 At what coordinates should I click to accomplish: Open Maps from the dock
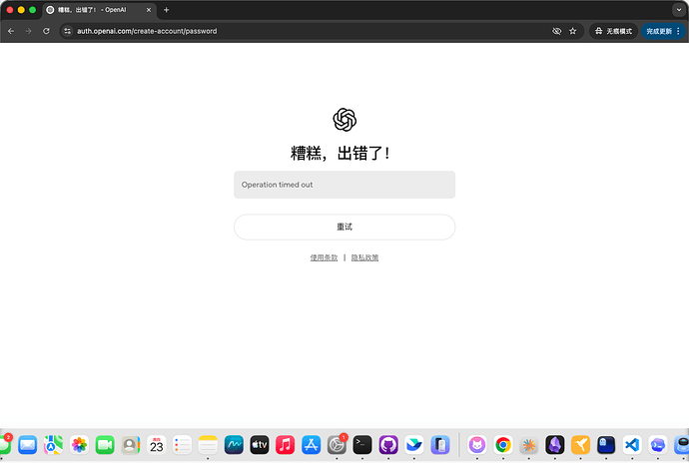click(x=53, y=445)
